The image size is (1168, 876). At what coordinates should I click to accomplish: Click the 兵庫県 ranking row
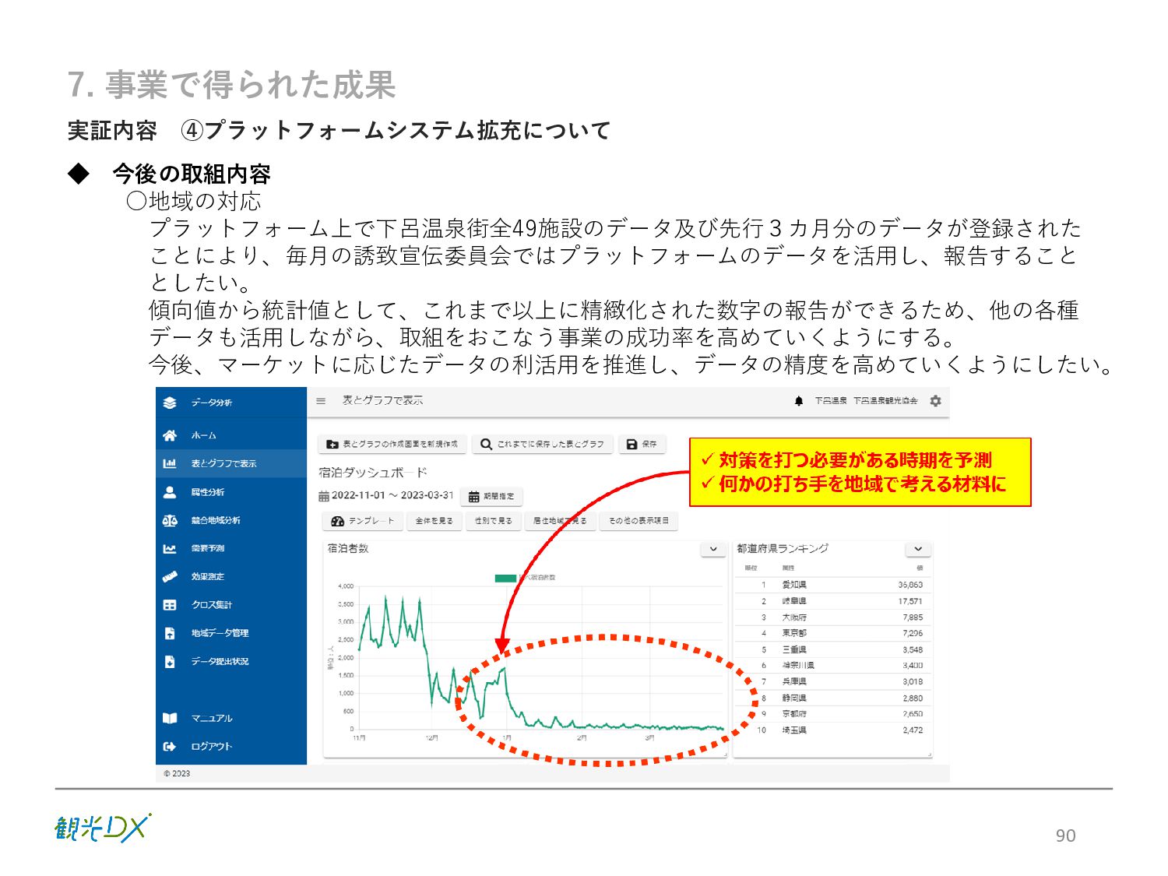tap(832, 681)
